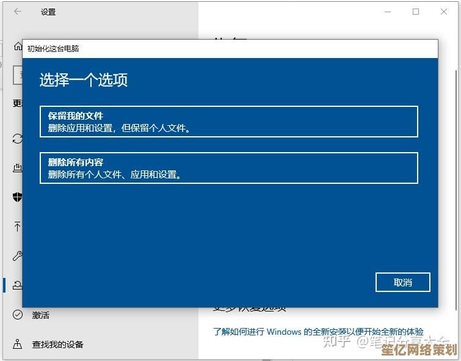Open the Windows 全新安装 help link
This screenshot has height=361, width=461.
pyautogui.click(x=318, y=332)
